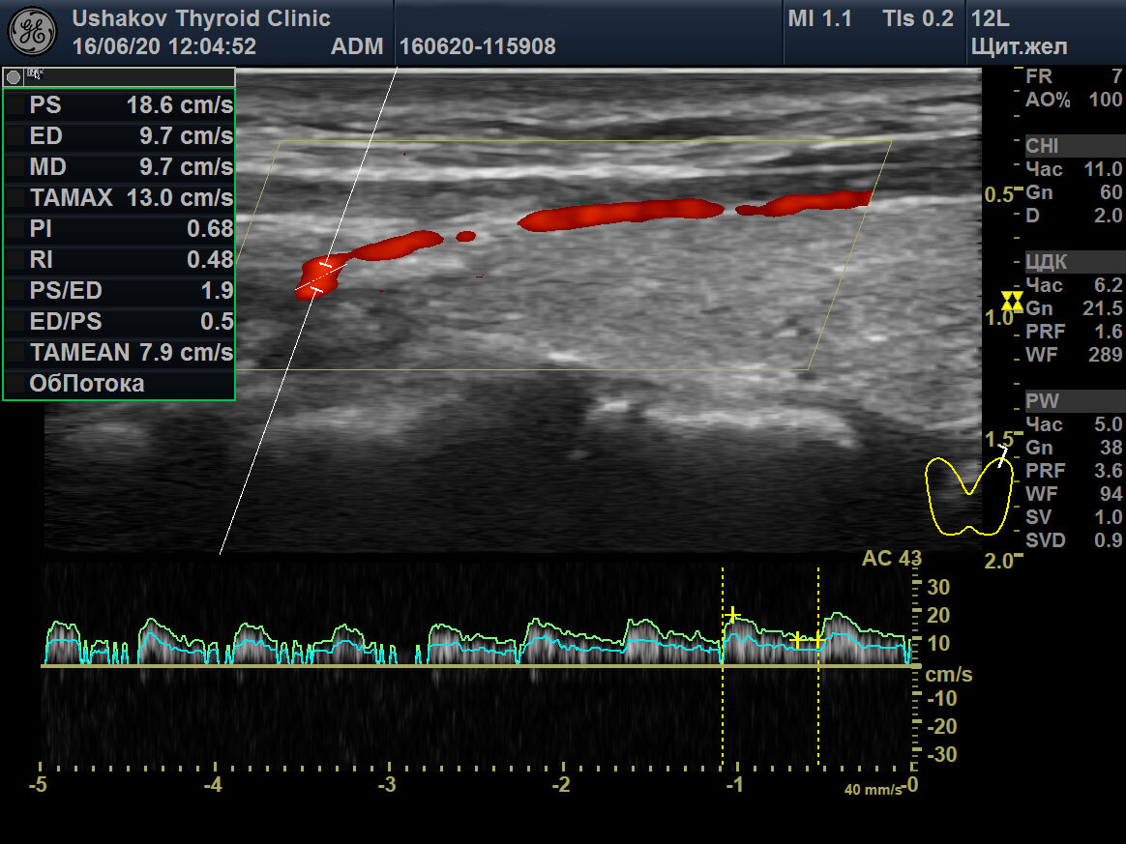Screen dimensions: 1126x844
Task: Click the Щит.жел preset label
Action: 1019,46
